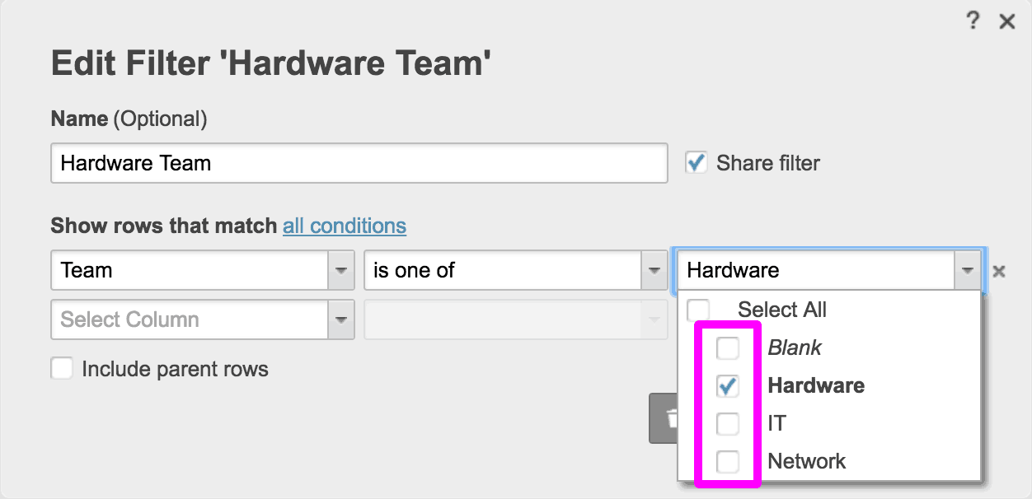
Task: Click the filter Name input field
Action: (x=359, y=163)
